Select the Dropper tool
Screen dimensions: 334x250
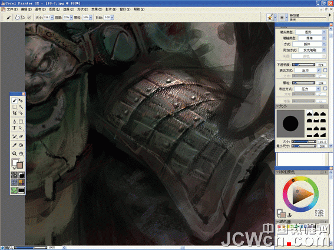pyautogui.click(x=15, y=145)
